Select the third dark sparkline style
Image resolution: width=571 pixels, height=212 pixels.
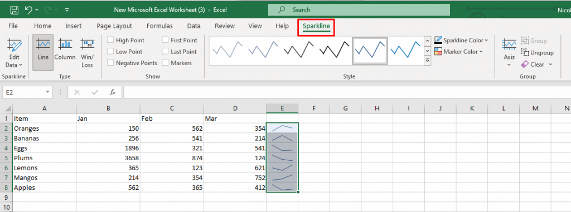point(299,50)
